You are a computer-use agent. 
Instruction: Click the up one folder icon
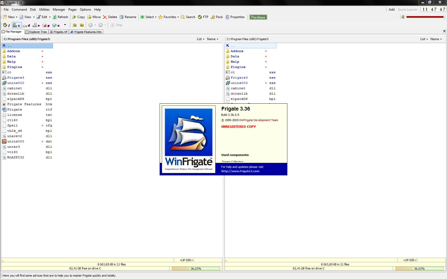[x=82, y=25]
